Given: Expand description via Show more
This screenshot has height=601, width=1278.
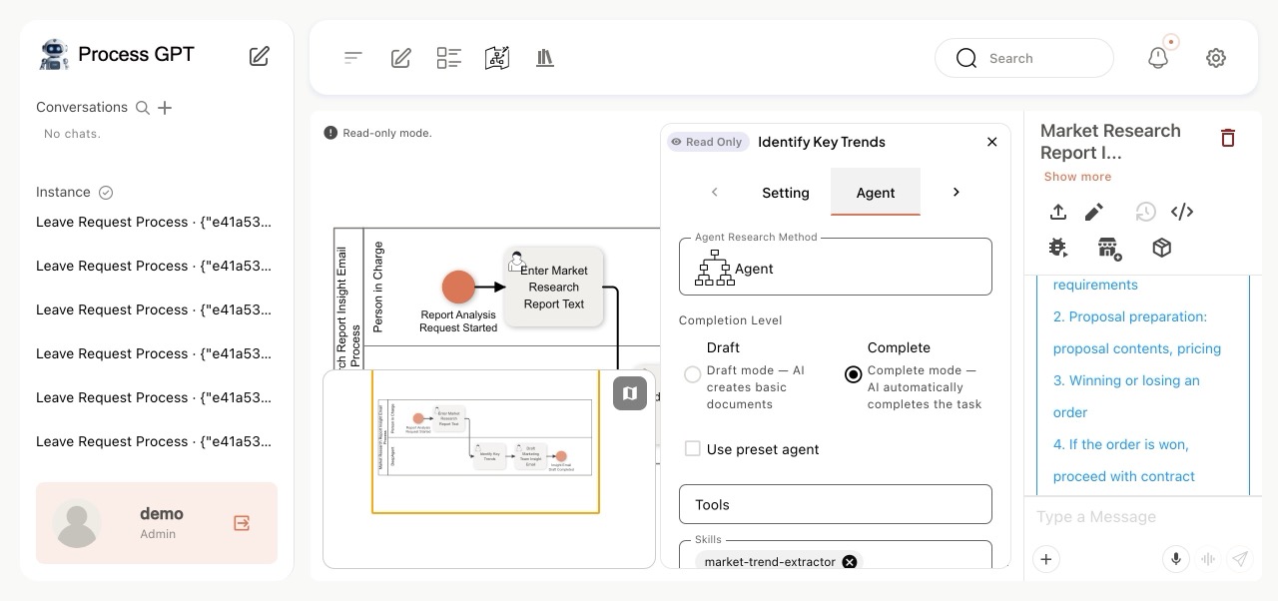Looking at the screenshot, I should 1077,177.
